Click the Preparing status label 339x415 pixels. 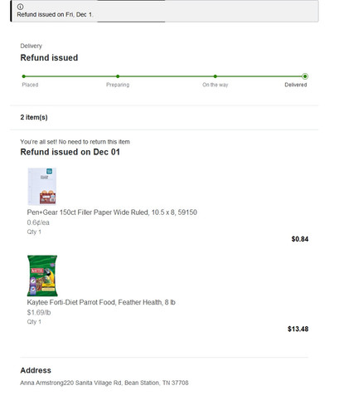[x=118, y=85]
